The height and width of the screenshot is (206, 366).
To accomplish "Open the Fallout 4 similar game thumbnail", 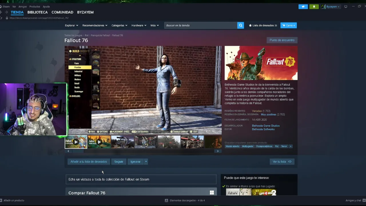I will pyautogui.click(x=238, y=193).
